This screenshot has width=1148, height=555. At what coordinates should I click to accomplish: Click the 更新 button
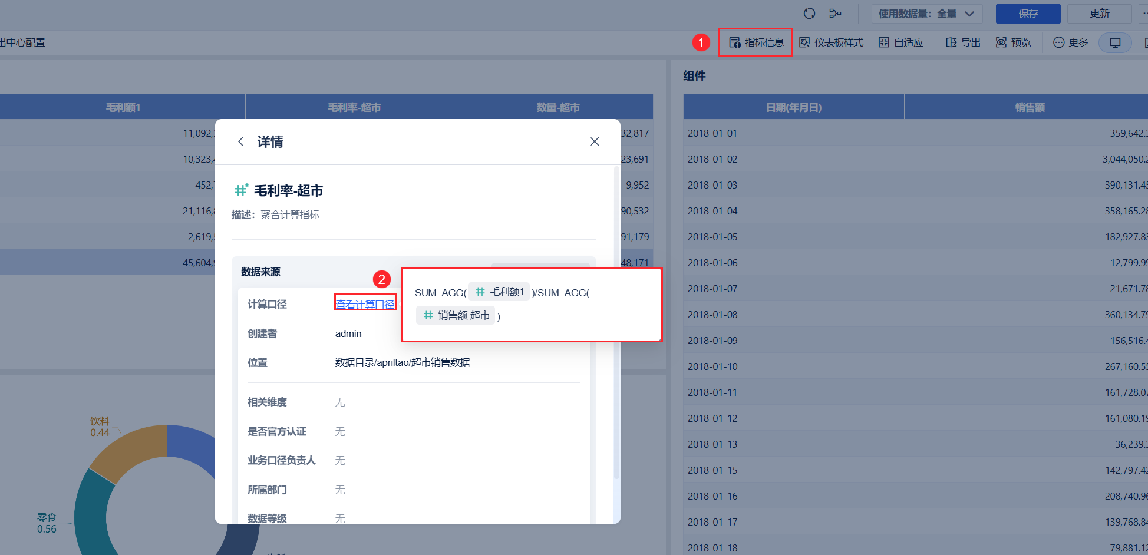(1099, 14)
